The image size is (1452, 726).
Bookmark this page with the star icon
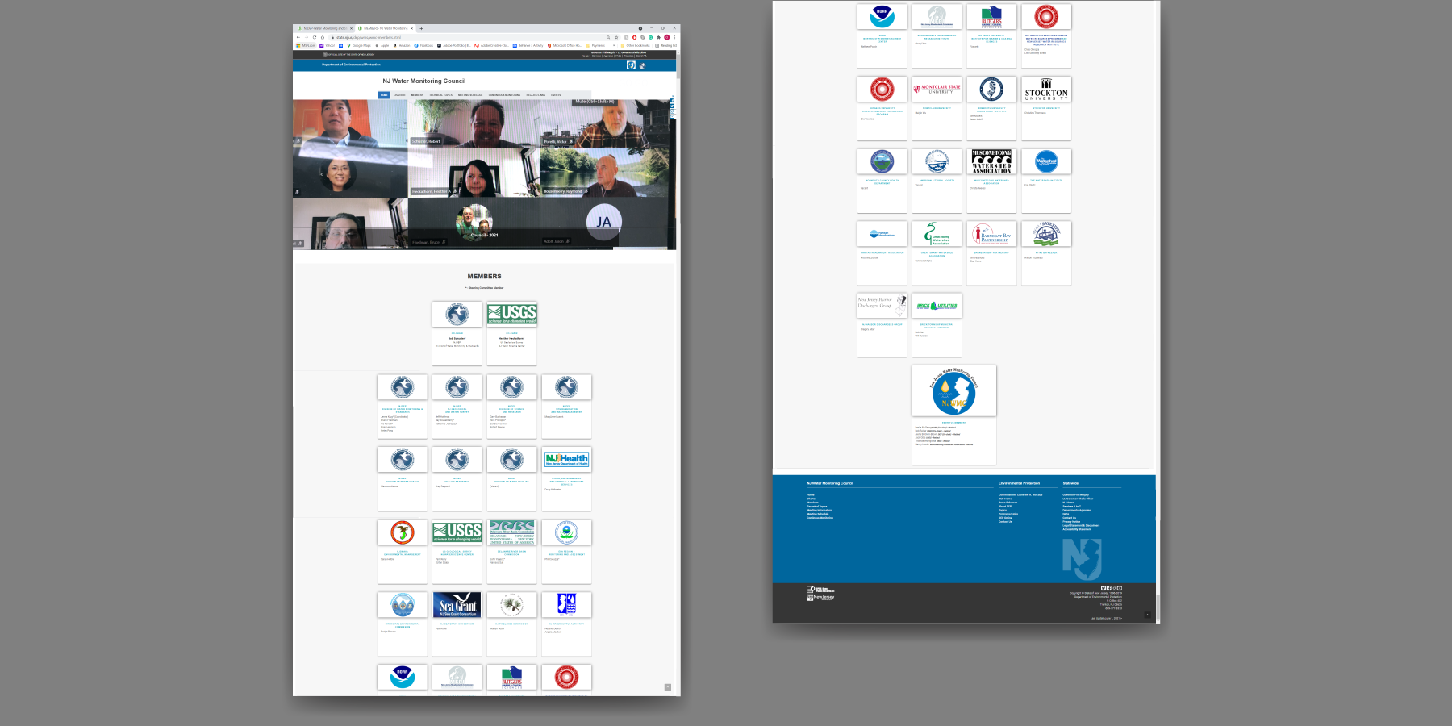click(616, 37)
